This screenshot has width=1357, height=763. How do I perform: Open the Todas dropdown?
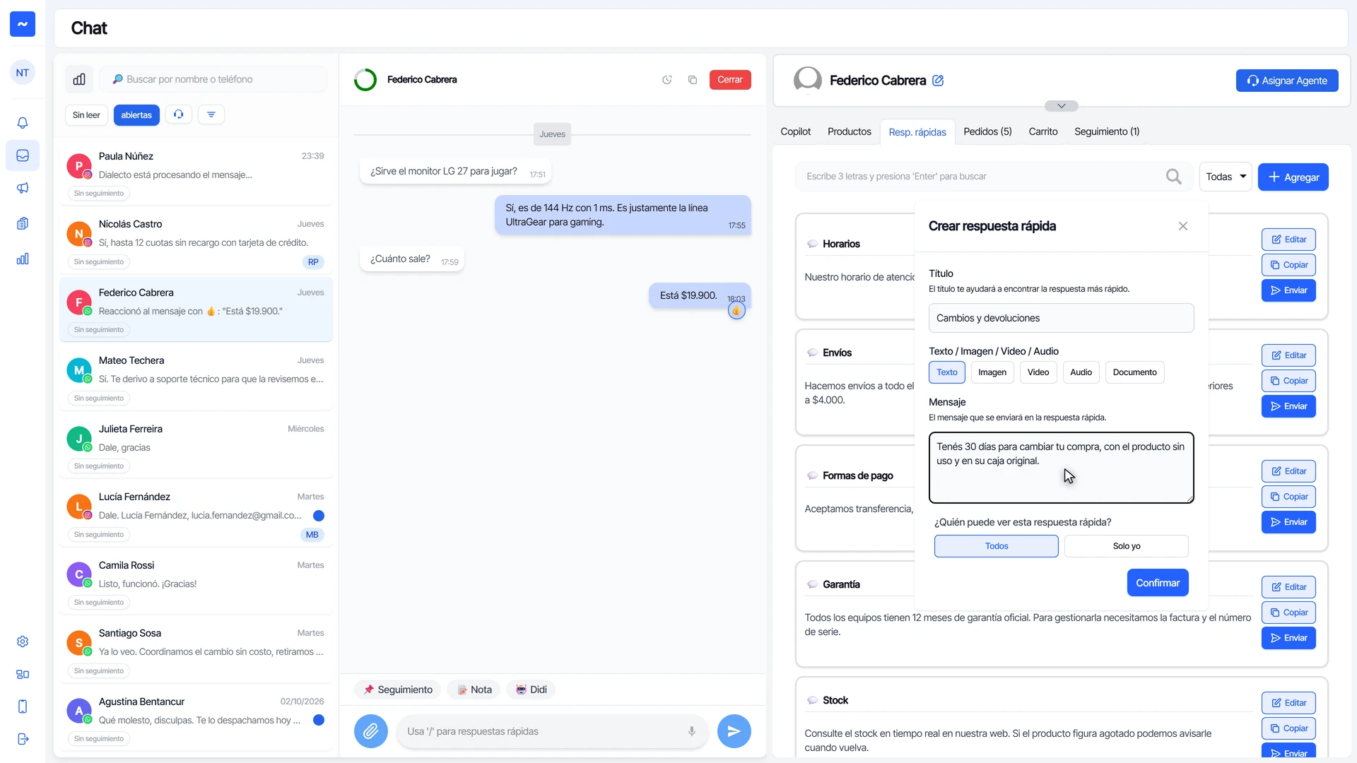click(x=1226, y=177)
